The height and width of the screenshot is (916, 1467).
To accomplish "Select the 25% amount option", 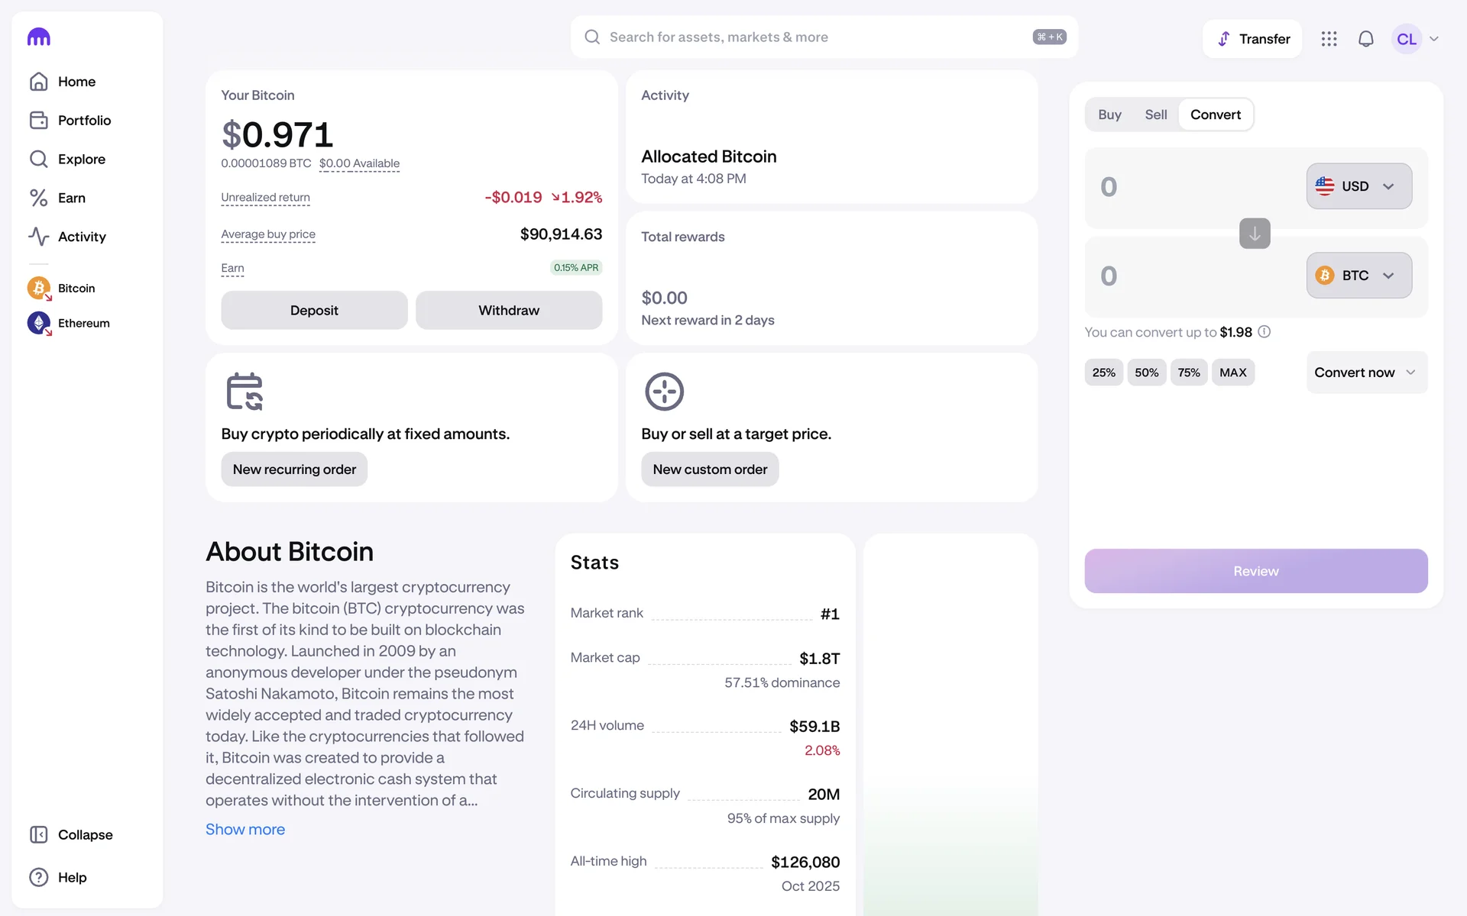I will tap(1103, 373).
